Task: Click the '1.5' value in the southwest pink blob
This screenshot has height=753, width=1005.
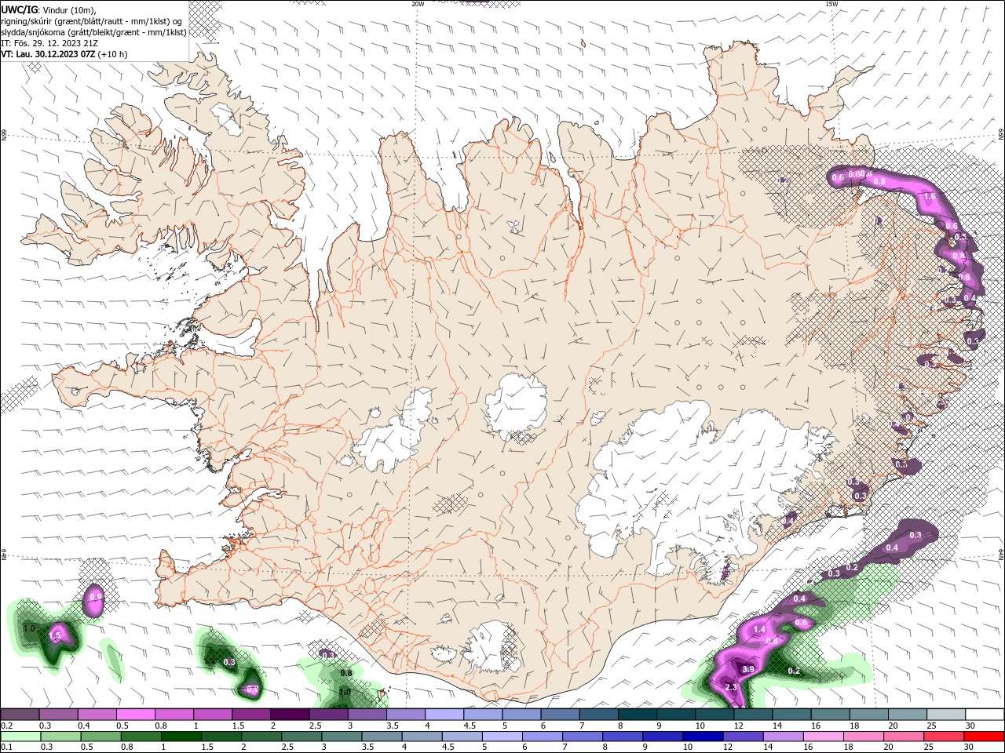Action: click(56, 636)
